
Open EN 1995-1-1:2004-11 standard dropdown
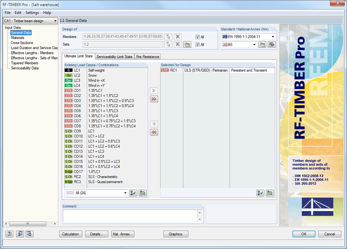[248, 37]
